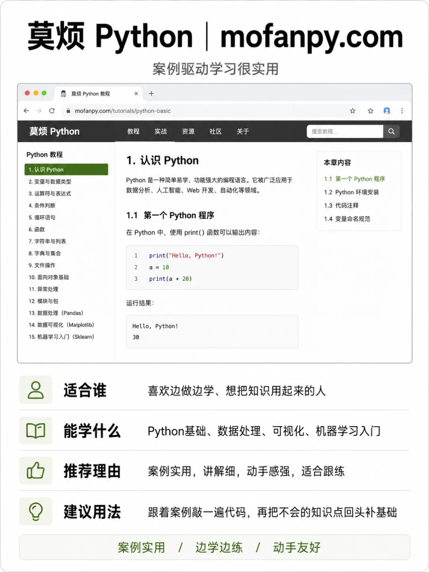Jump to 1.3 代码注释
429x572 pixels.
tap(341, 205)
